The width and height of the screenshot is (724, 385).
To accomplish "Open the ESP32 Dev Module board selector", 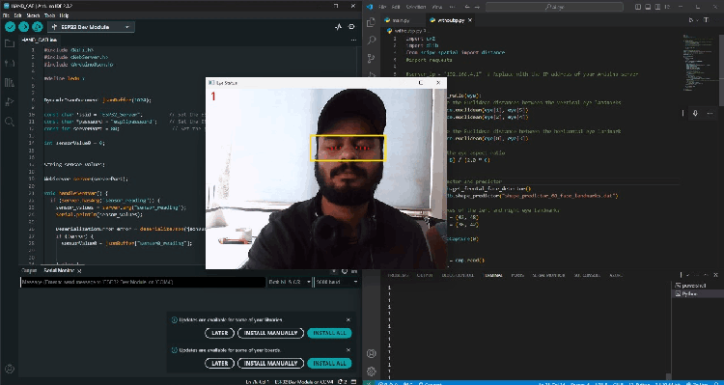I will click(x=91, y=27).
